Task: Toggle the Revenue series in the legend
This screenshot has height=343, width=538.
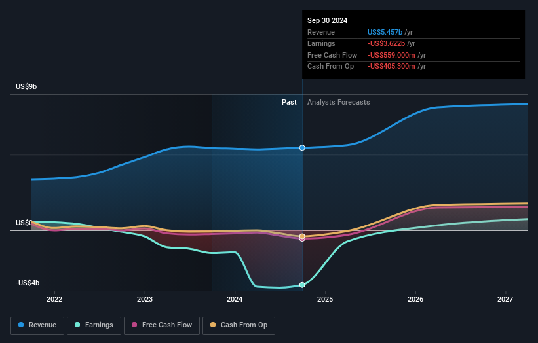Action: (x=37, y=325)
